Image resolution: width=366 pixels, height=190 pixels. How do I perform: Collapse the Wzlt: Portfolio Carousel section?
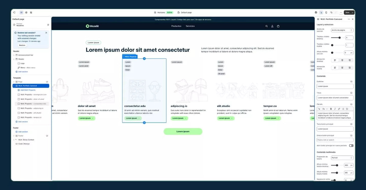(14, 86)
